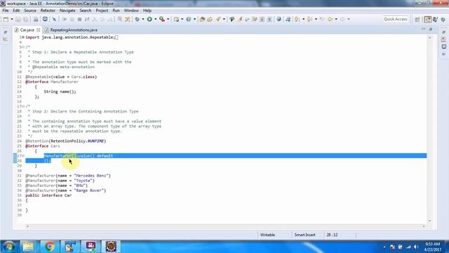Click on 'public interface Car' line

click(x=48, y=195)
